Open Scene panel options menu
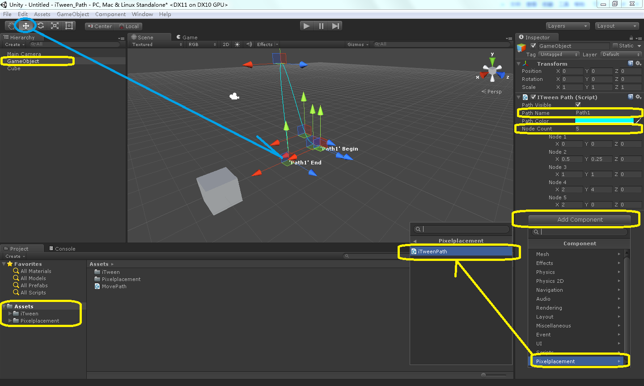The height and width of the screenshot is (386, 644). click(x=509, y=38)
